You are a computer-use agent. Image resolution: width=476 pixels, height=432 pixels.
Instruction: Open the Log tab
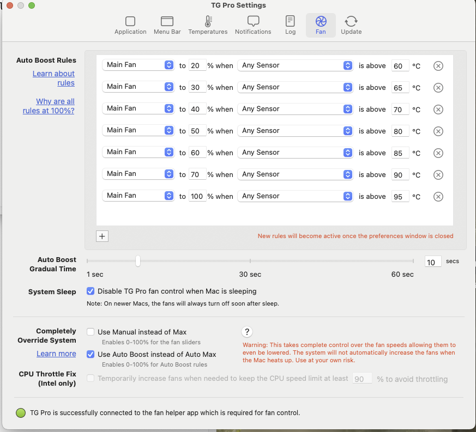click(290, 26)
